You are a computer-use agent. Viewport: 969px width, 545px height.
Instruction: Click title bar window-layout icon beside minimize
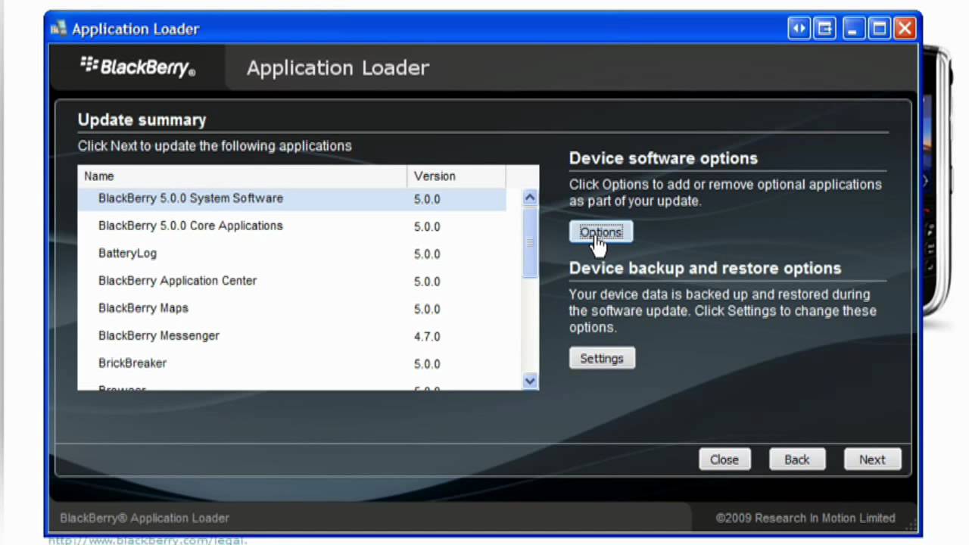point(825,30)
